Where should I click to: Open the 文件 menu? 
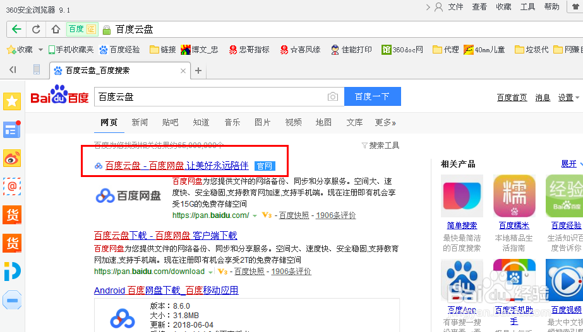tap(455, 7)
